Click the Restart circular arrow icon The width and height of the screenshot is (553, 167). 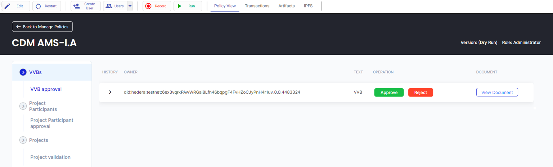(38, 6)
